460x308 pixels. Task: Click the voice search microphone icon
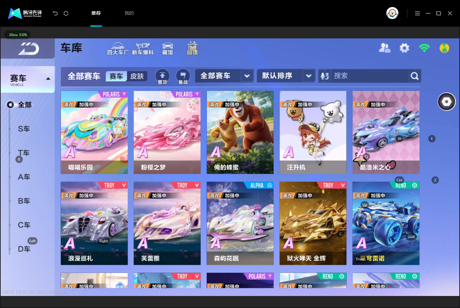[325, 76]
